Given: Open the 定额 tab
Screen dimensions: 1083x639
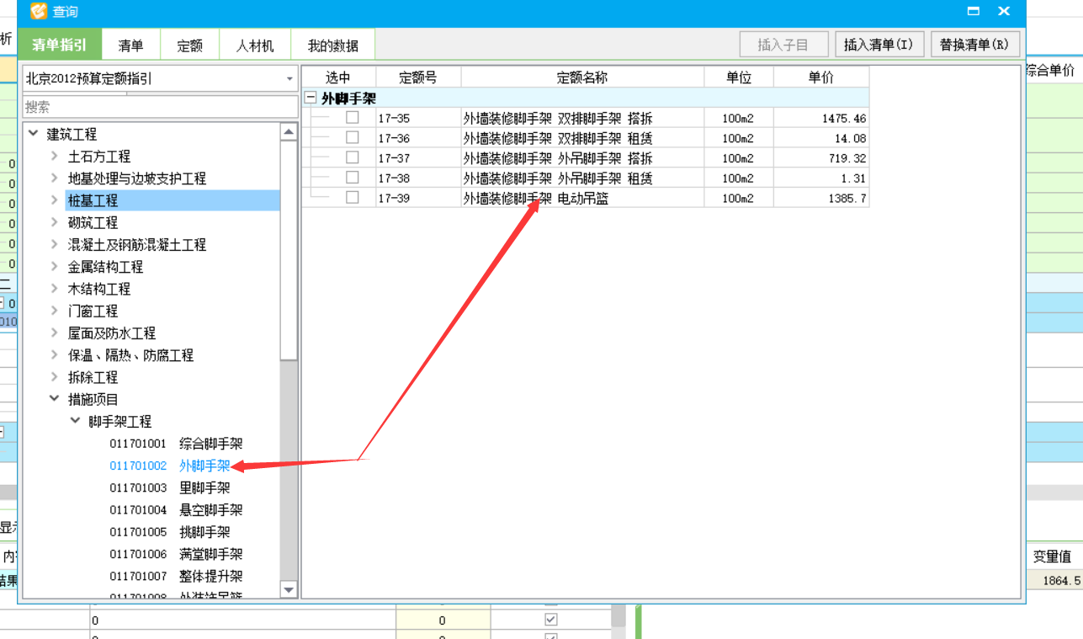Looking at the screenshot, I should tap(189, 45).
